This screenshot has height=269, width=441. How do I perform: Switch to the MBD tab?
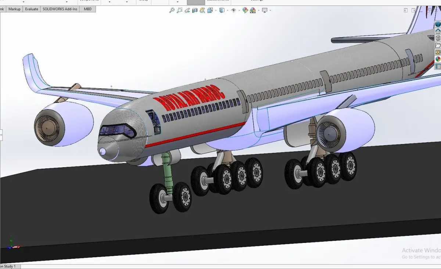tap(87, 9)
